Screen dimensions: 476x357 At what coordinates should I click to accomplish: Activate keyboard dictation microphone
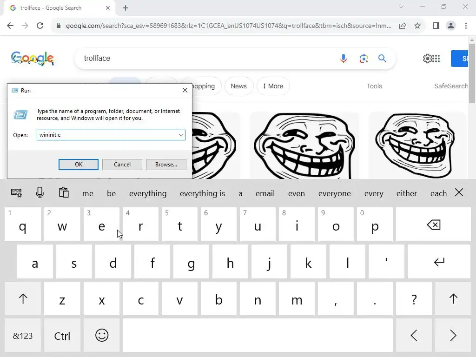tap(40, 192)
